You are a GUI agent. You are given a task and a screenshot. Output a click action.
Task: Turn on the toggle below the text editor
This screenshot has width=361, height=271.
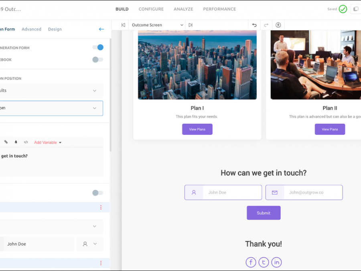97,193
